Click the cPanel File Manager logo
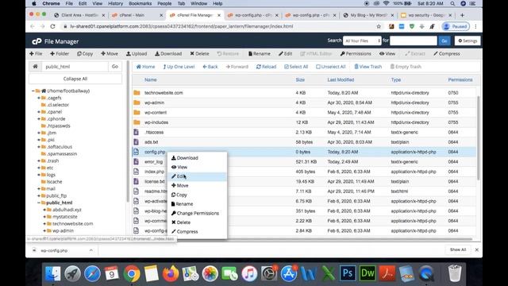The height and width of the screenshot is (286, 508). pos(56,41)
